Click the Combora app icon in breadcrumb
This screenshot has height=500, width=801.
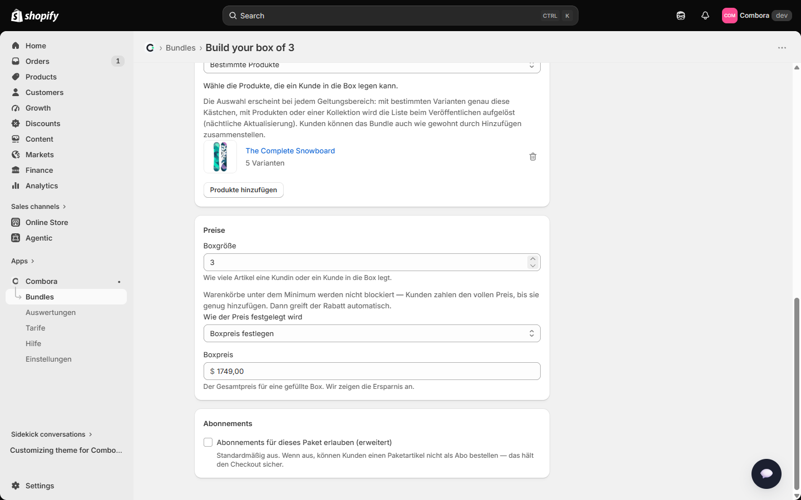point(150,48)
